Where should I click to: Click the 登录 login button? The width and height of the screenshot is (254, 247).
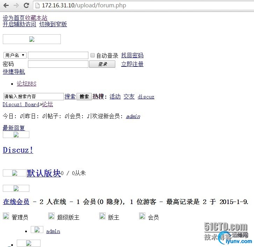102,64
